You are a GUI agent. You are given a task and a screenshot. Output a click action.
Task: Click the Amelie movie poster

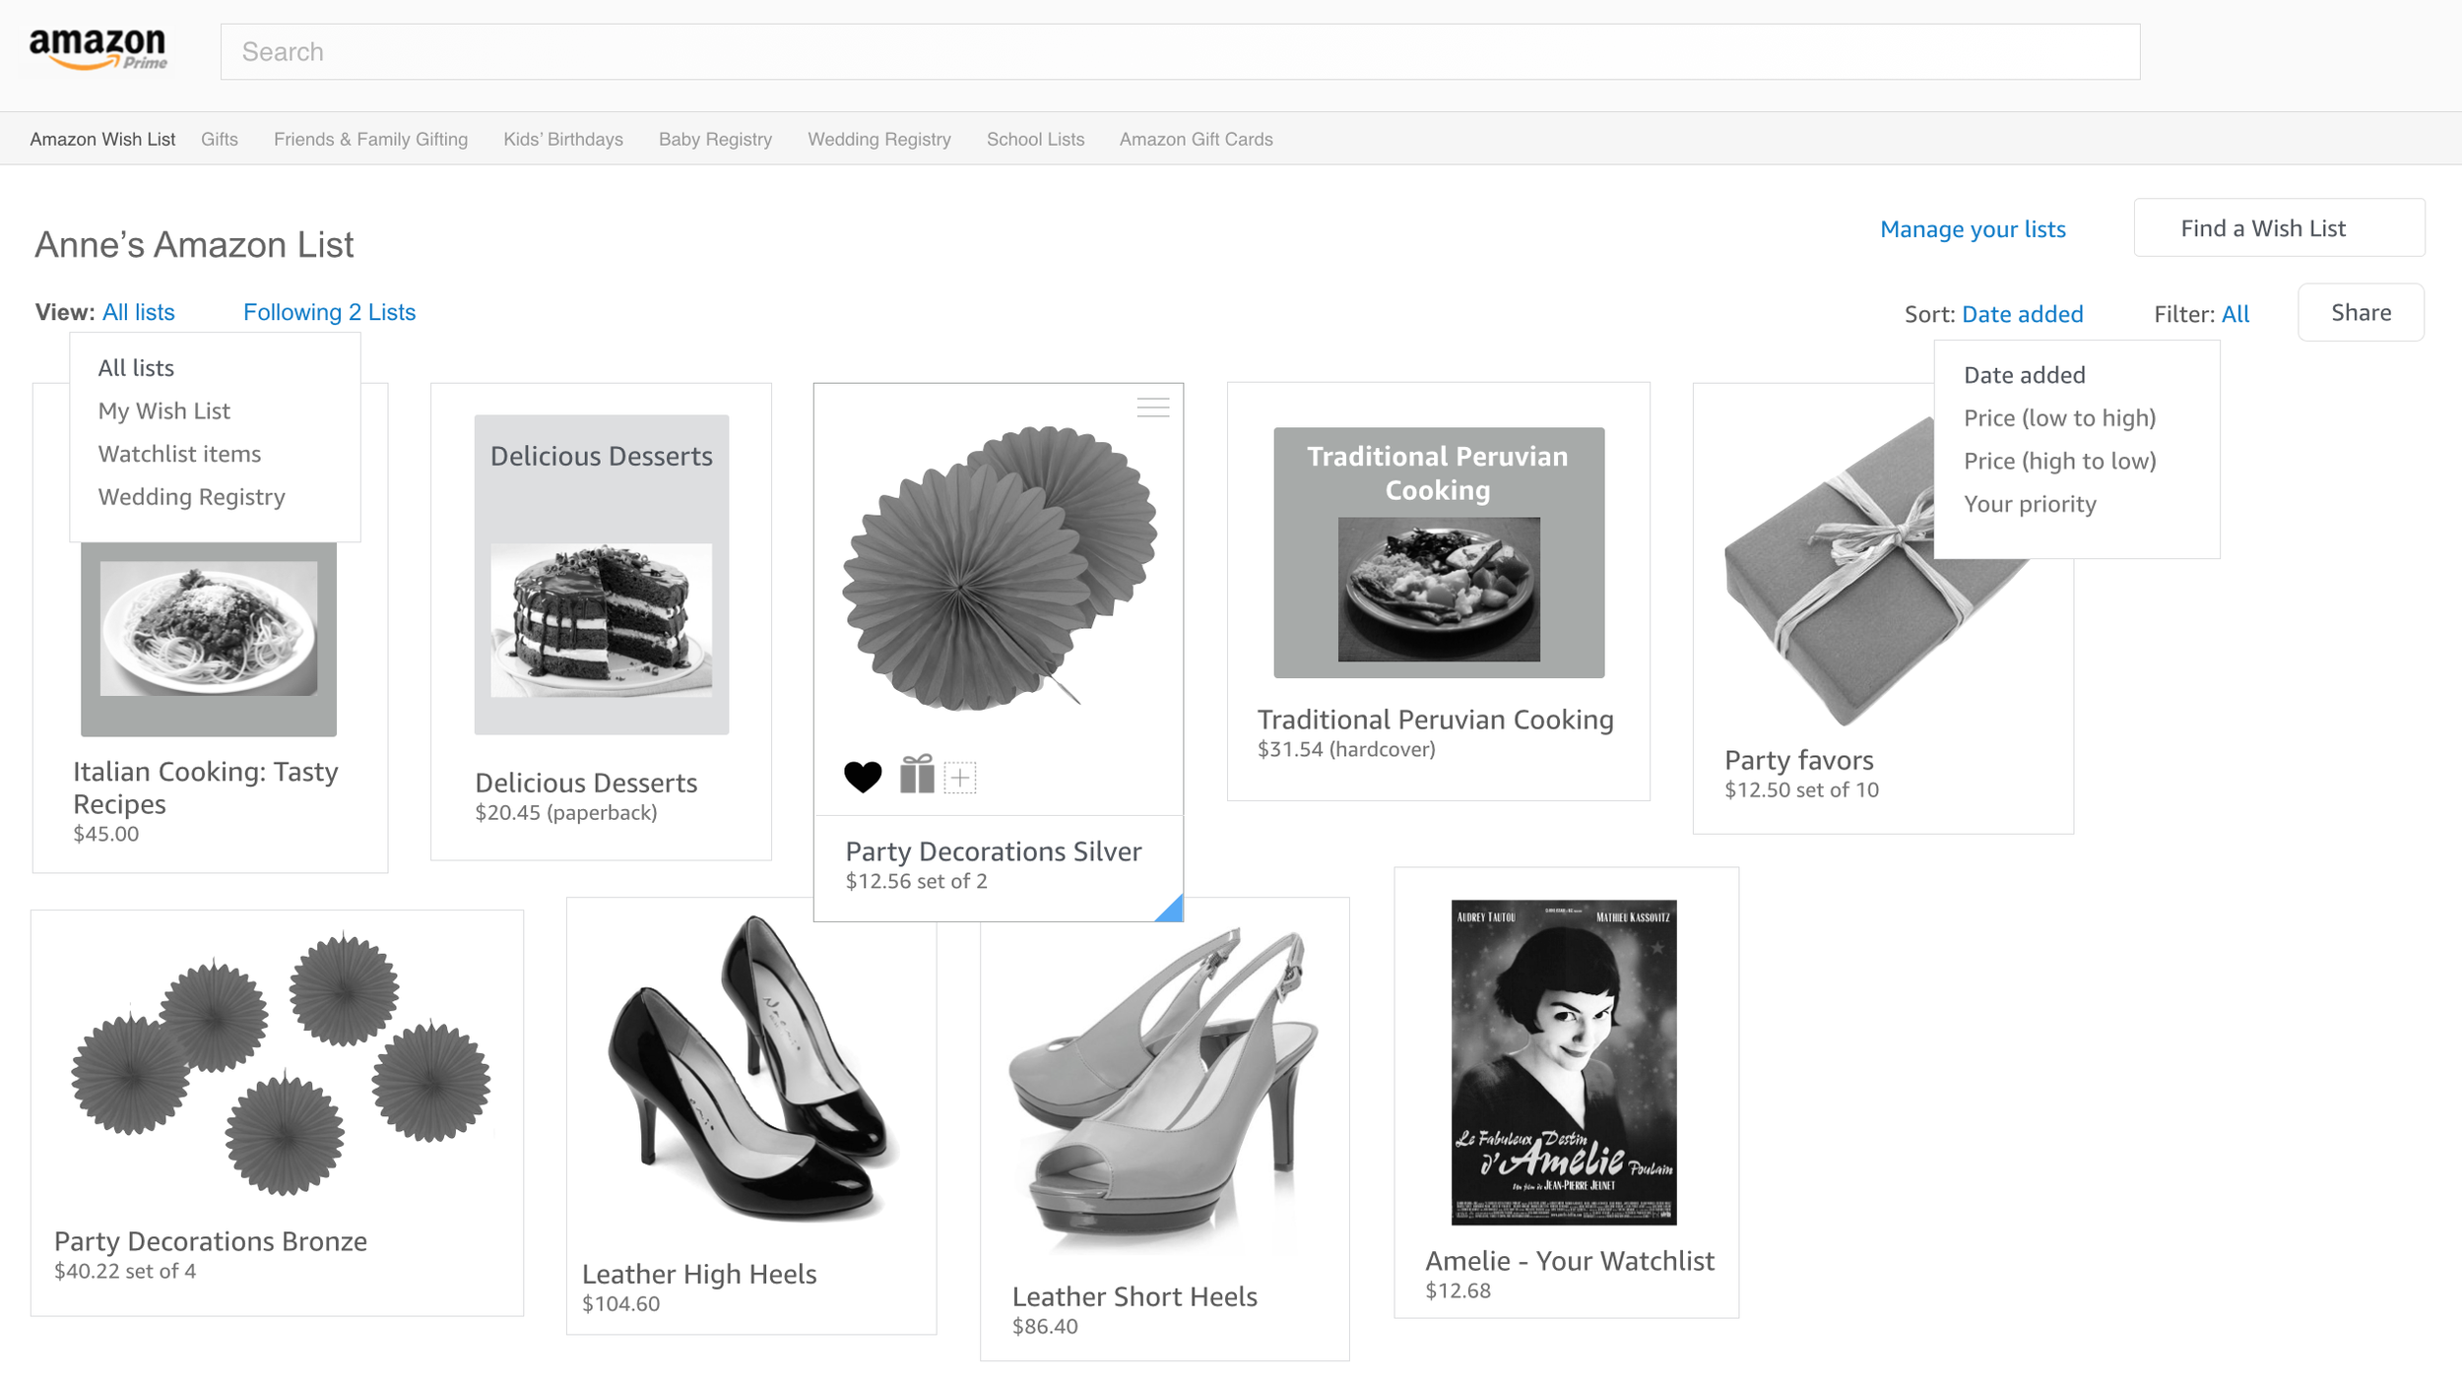(x=1564, y=1062)
